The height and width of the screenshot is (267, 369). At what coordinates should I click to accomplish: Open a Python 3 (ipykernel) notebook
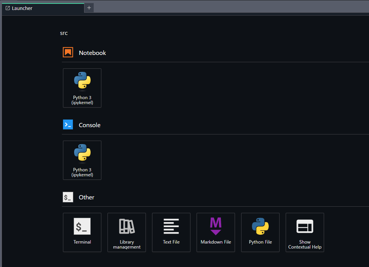pos(82,88)
